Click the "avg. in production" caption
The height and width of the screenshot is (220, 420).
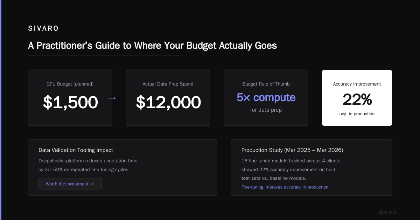357,114
